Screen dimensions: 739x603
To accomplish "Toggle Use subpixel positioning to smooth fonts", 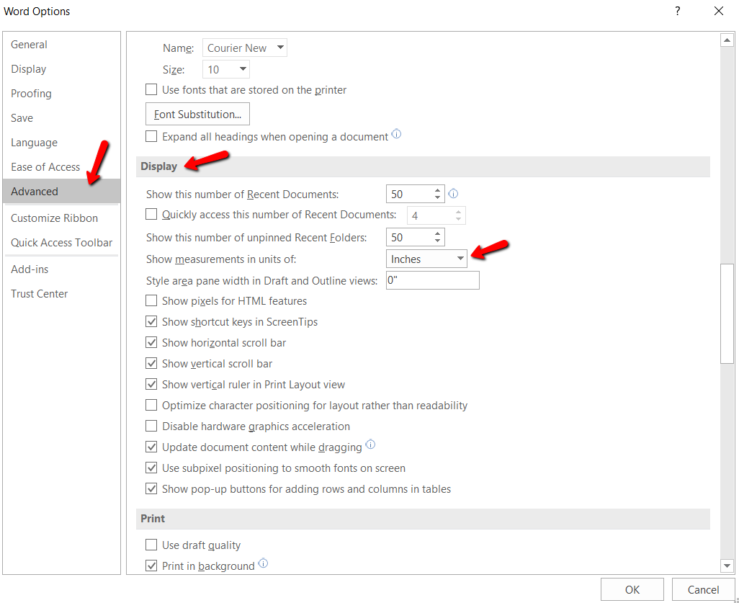I will tap(151, 468).
